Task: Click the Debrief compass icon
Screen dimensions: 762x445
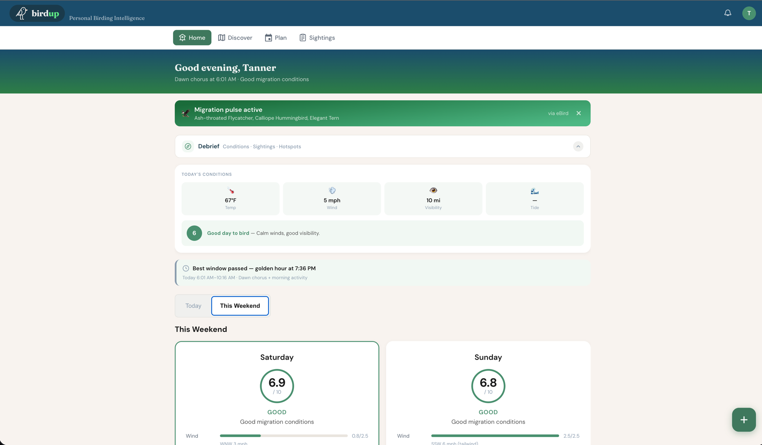Action: [x=188, y=146]
